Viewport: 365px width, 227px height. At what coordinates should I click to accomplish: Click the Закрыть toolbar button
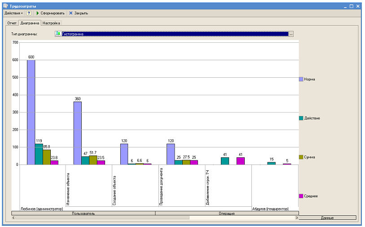(x=79, y=13)
